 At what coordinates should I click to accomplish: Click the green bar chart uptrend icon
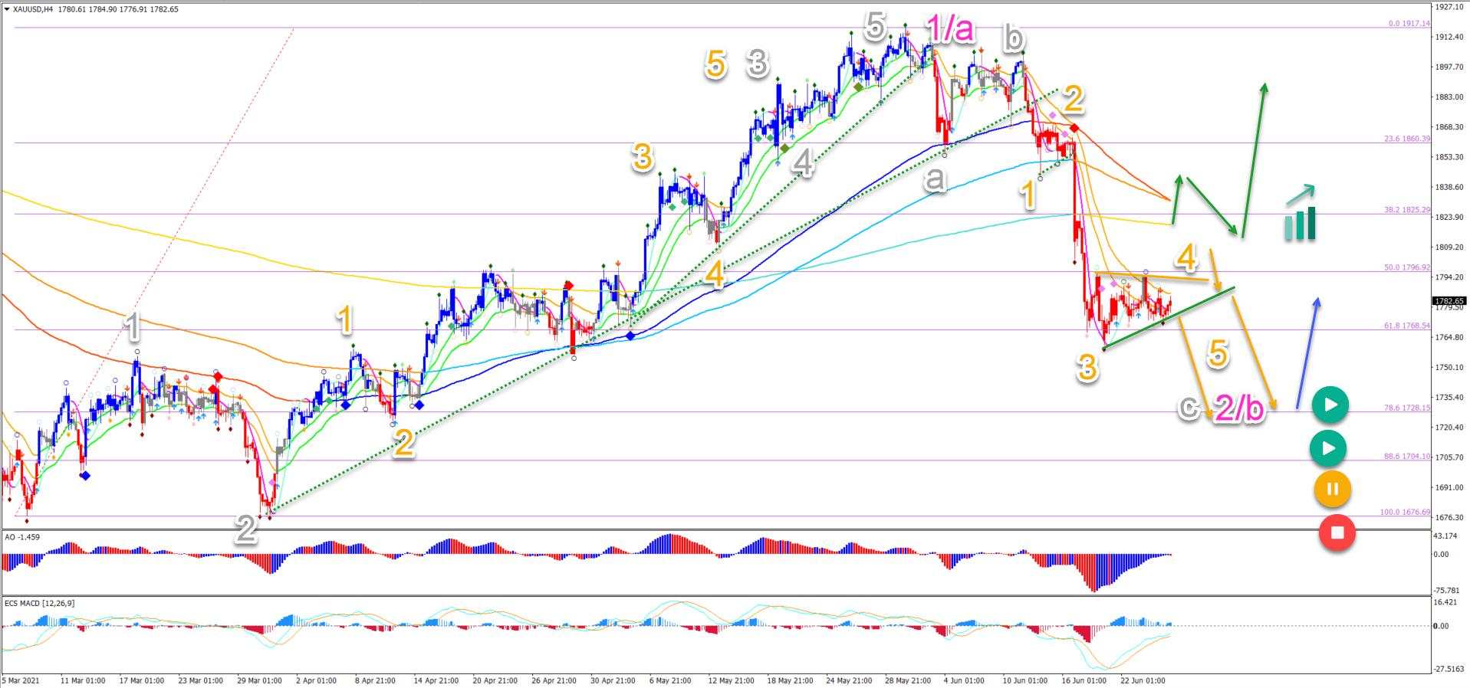point(1301,214)
